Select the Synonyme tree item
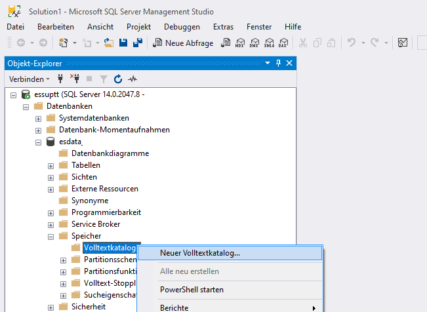This screenshot has height=312, width=427. click(x=90, y=201)
